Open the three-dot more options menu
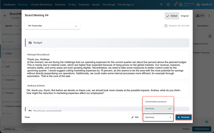214x133 pixels. point(210,16)
